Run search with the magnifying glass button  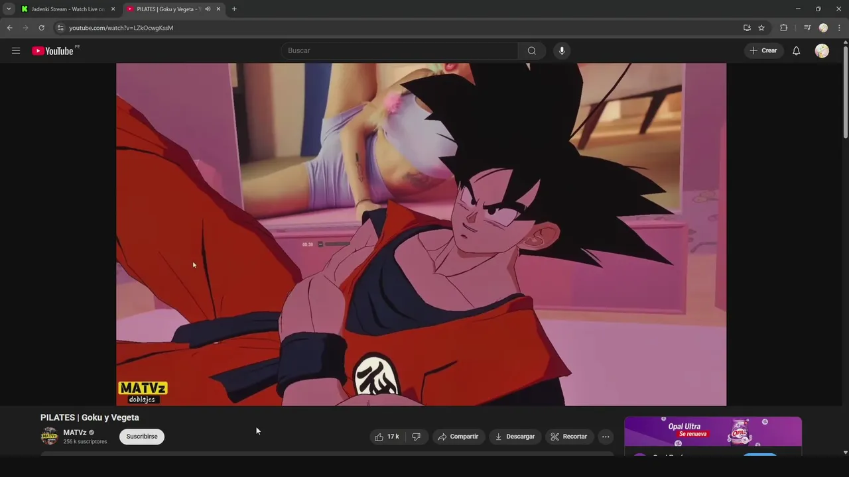point(532,50)
